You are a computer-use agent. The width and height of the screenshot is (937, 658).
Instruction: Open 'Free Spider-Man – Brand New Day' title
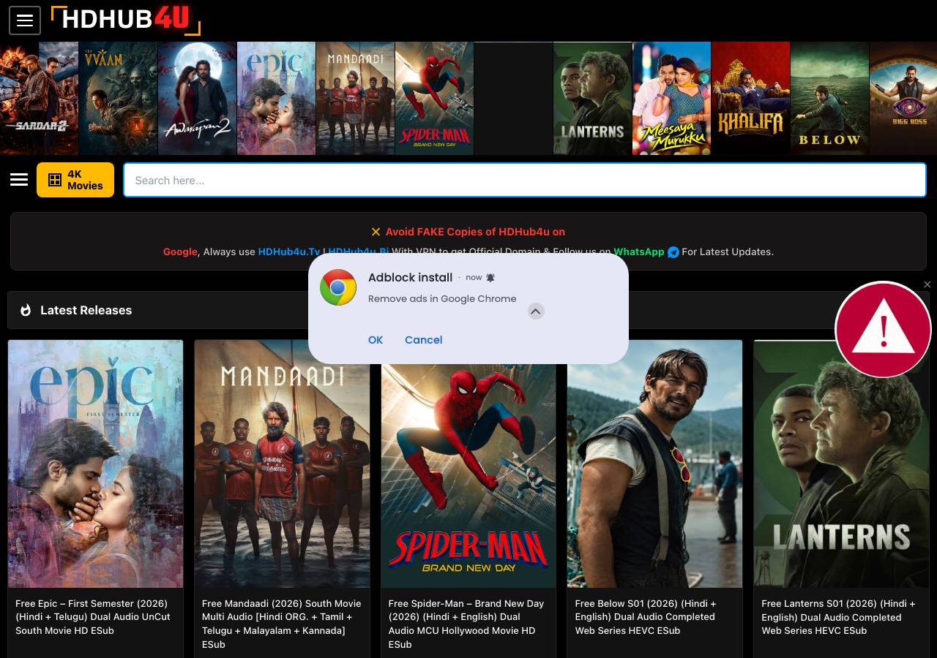[x=466, y=624]
